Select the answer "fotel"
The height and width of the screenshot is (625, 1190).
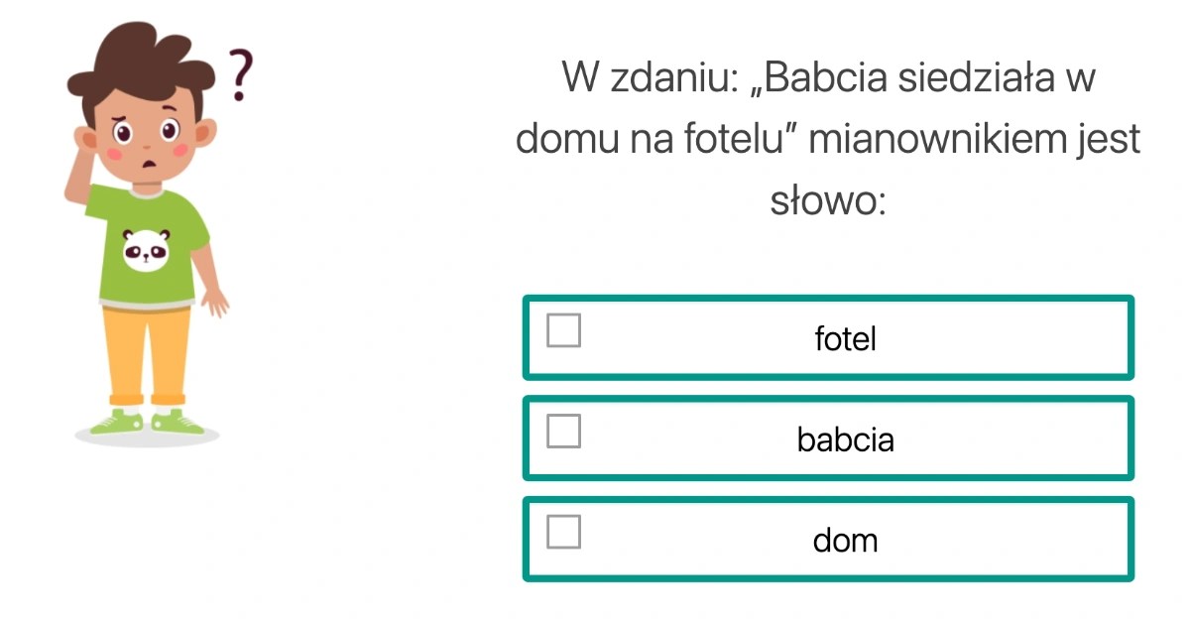click(846, 337)
